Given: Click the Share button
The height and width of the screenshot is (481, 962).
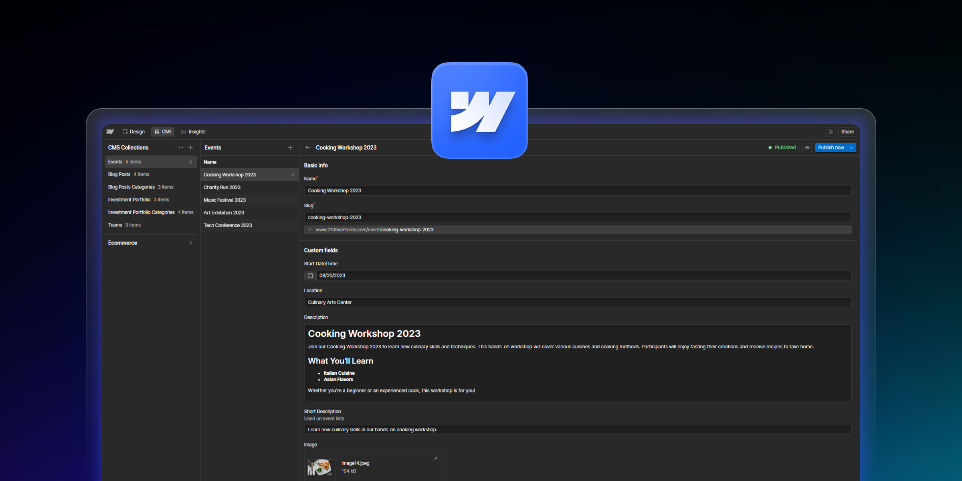Looking at the screenshot, I should click(x=847, y=131).
